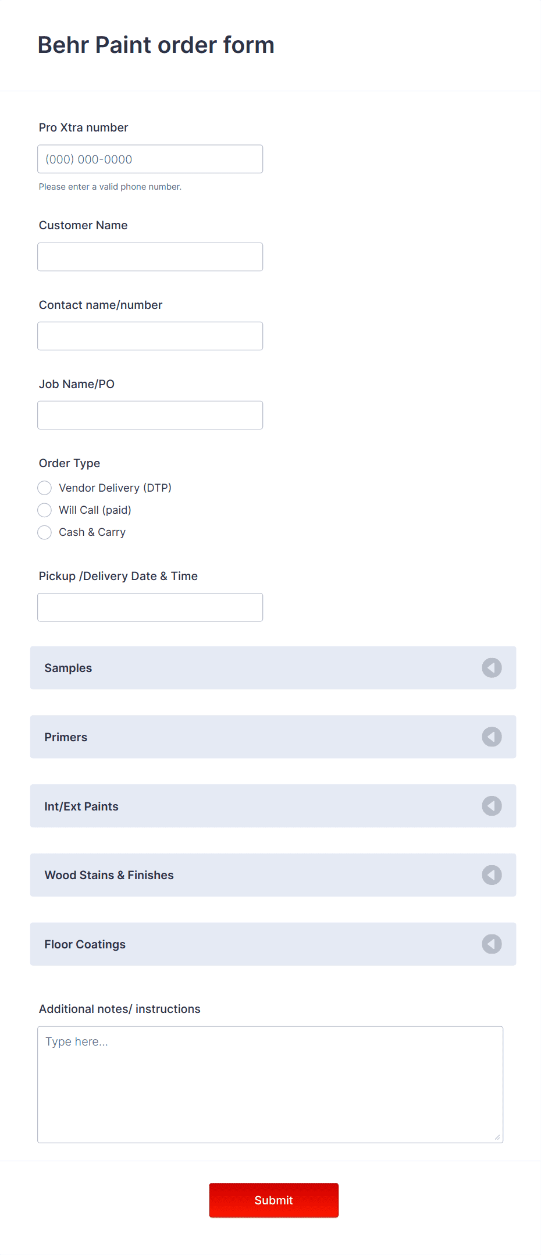Focus the Customer Name field
Viewport: 541px width, 1255px height.
click(x=150, y=256)
